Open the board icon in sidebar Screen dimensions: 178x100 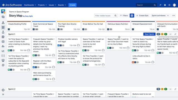[3, 17]
